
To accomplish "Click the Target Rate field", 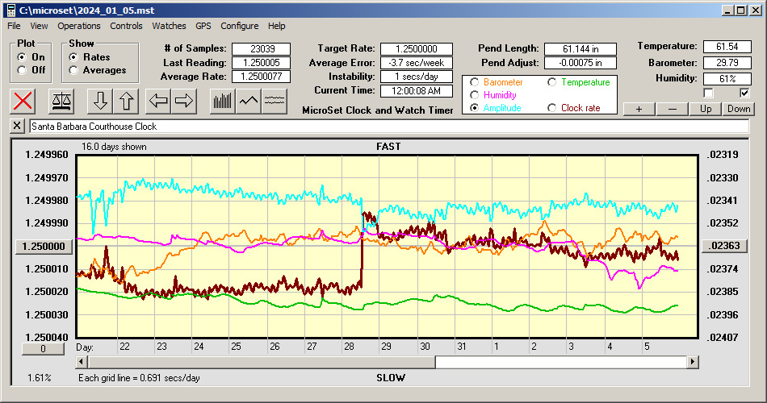I will [x=417, y=49].
